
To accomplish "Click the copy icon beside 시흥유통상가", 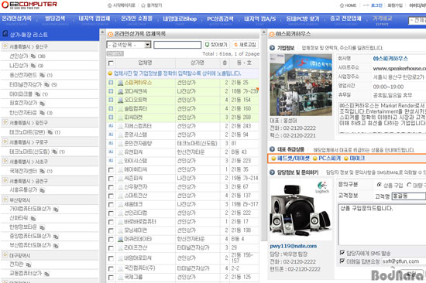I will coord(42,190).
